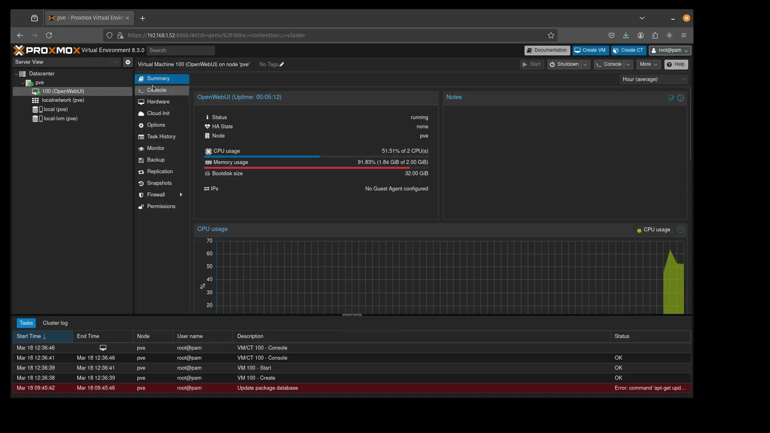Click the Server View settings gear icon
The image size is (770, 433).
click(x=128, y=62)
